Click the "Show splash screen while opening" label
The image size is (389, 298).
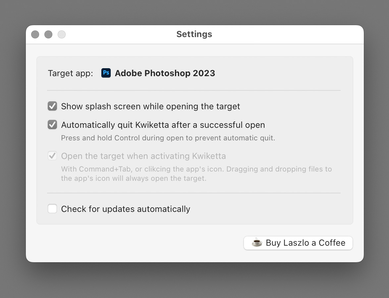(x=150, y=106)
